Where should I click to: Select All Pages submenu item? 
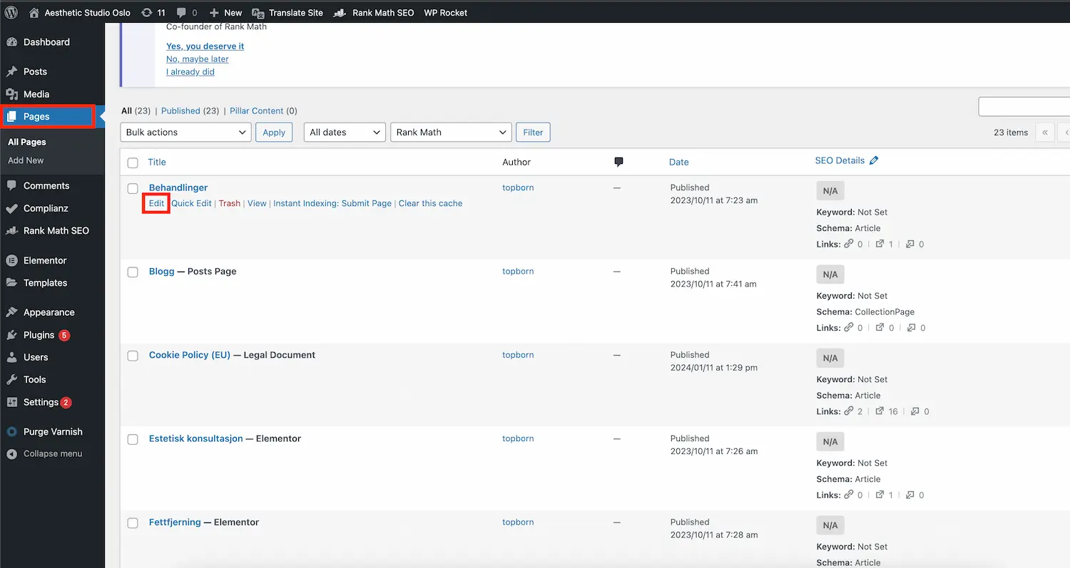point(27,142)
